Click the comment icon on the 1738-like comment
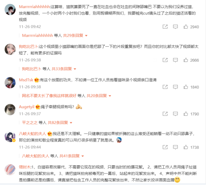 [175, 147]
